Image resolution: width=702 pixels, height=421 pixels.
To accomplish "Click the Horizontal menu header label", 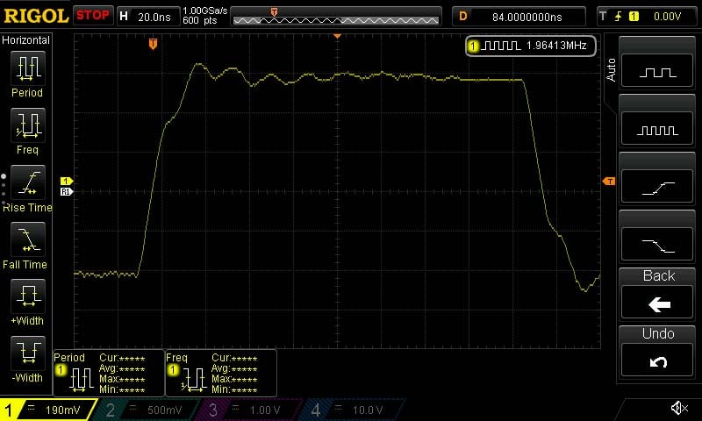I will (25, 39).
